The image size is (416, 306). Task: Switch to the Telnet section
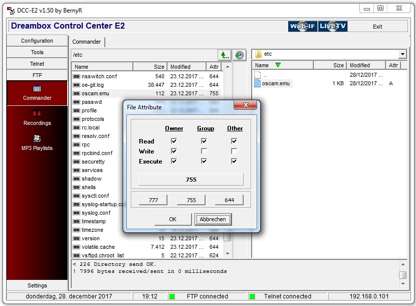point(37,64)
